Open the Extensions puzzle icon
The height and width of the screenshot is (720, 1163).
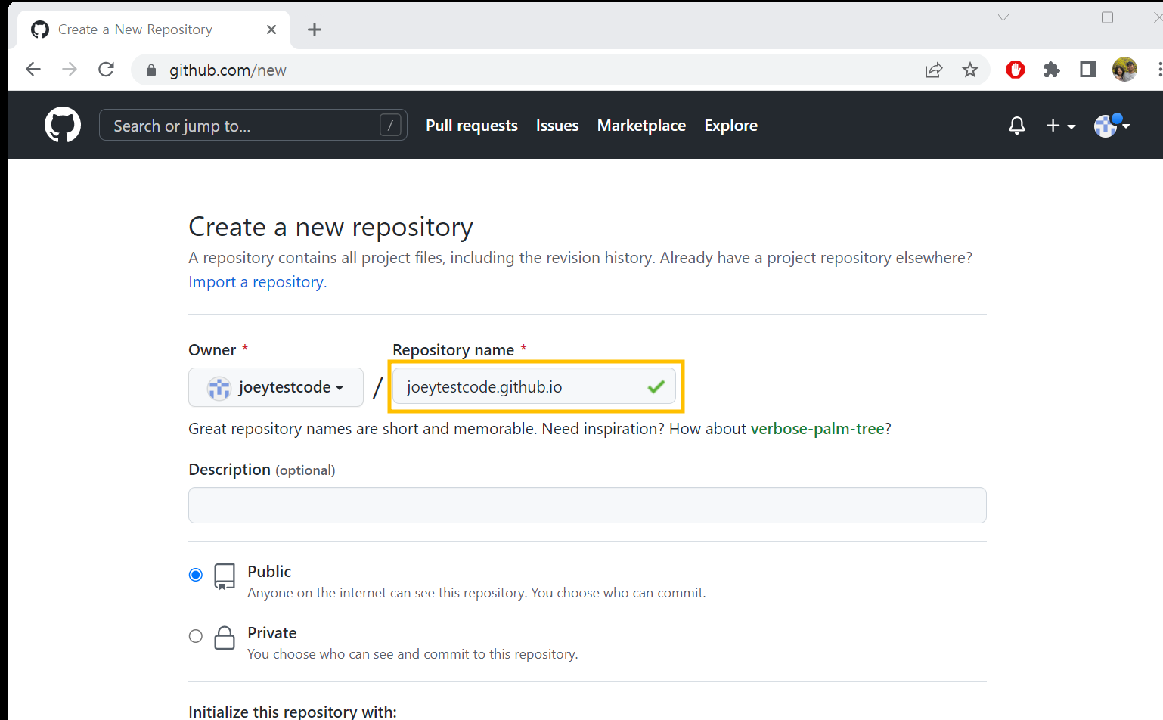(1052, 70)
